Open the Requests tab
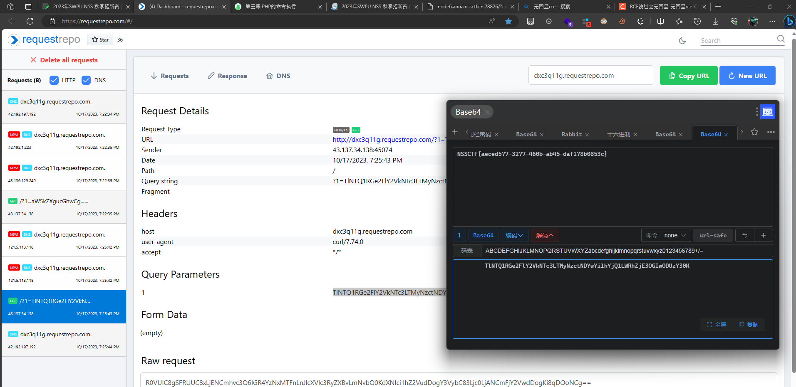The image size is (796, 387). point(170,76)
